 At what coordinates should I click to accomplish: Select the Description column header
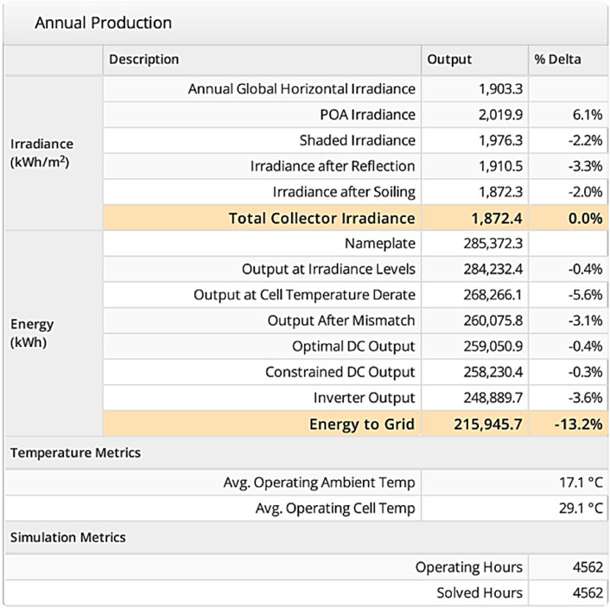144,59
